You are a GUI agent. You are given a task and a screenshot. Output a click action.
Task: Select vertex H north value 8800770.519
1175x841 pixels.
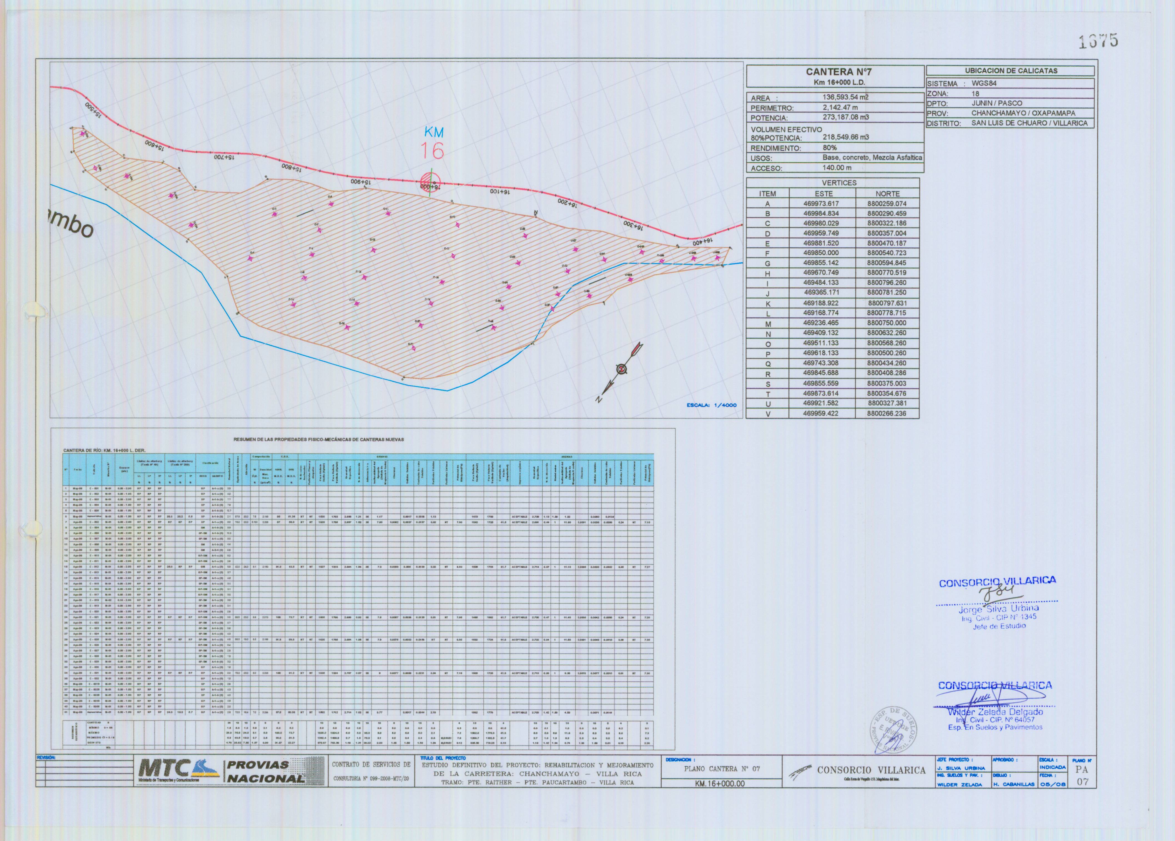(887, 273)
